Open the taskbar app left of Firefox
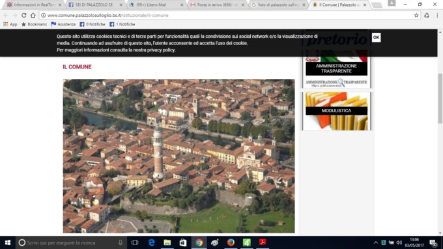Screen dimensions: 443x249 [215, 242]
